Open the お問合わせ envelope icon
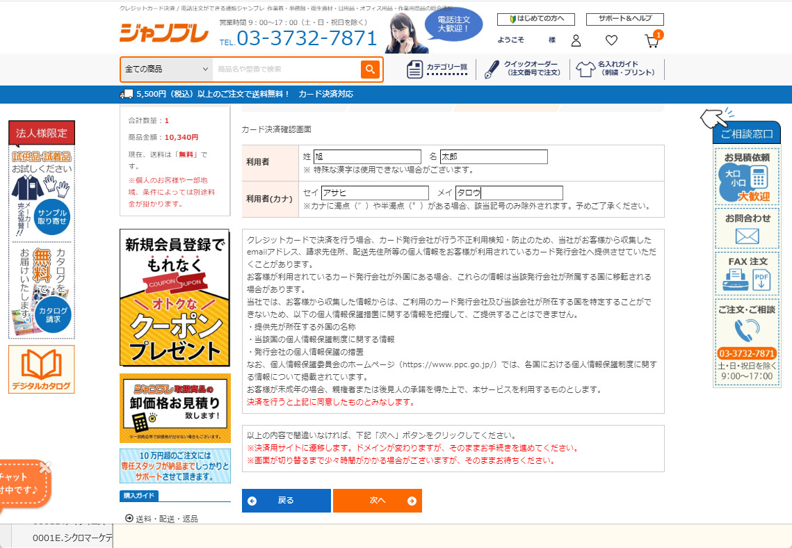The height and width of the screenshot is (548, 792). pos(746,229)
